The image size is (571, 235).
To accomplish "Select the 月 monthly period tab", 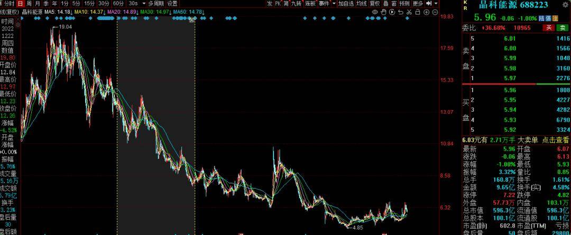I will [x=38, y=4].
